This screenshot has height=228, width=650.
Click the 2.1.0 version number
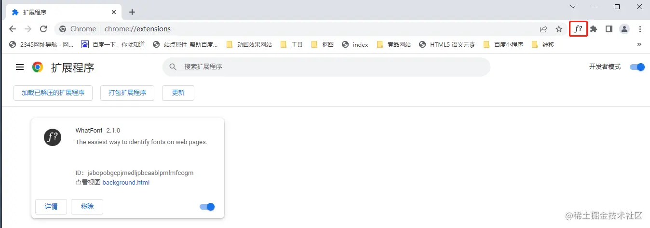click(x=113, y=131)
